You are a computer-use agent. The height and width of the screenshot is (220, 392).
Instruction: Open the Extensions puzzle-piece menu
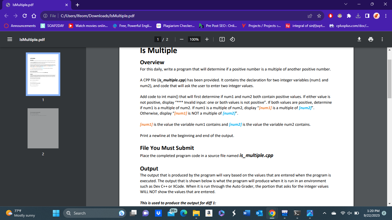coord(349,16)
